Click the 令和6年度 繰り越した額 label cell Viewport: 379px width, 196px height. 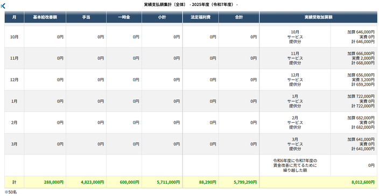pyautogui.click(x=295, y=165)
